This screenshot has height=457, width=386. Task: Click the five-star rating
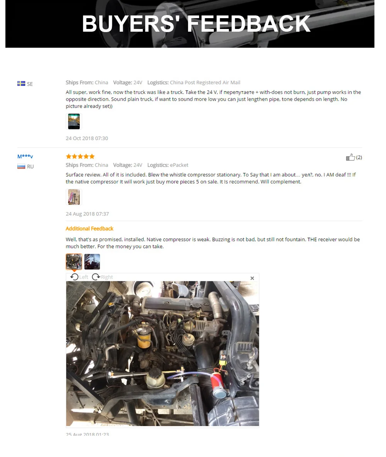[x=80, y=156]
